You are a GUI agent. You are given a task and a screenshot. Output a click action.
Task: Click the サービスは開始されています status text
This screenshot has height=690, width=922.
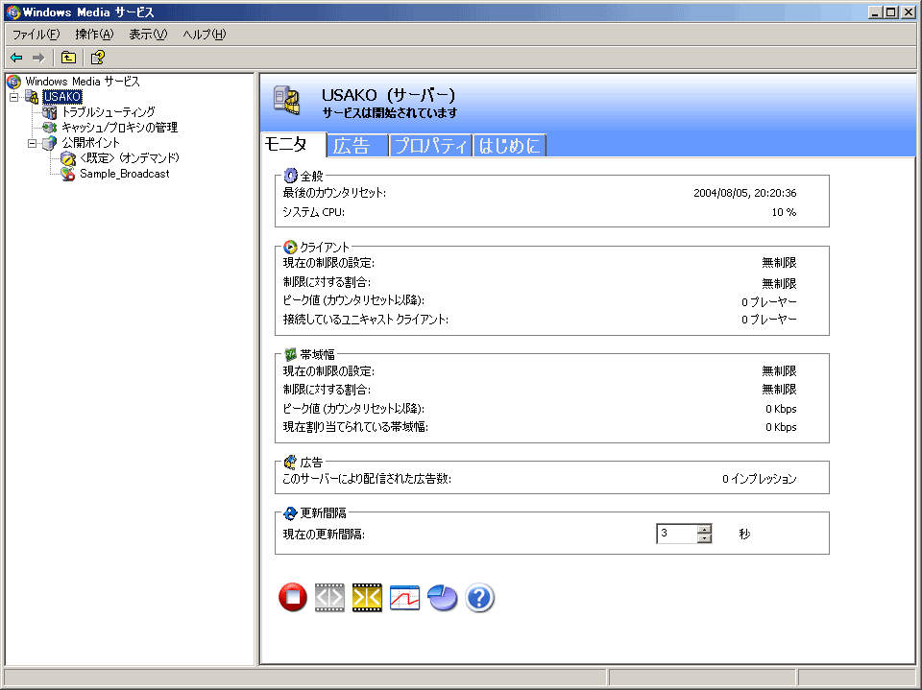[390, 113]
